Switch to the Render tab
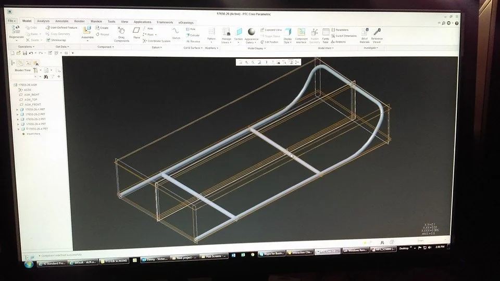This screenshot has height=281, width=500. (x=79, y=21)
